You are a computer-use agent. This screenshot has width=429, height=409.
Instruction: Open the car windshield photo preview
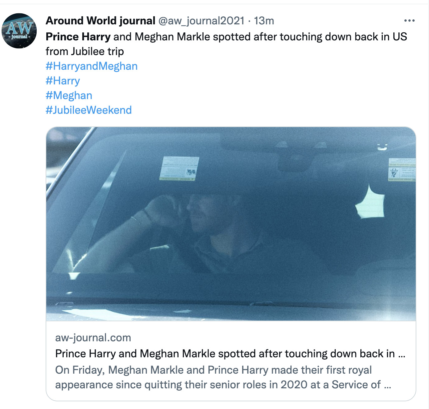click(231, 224)
